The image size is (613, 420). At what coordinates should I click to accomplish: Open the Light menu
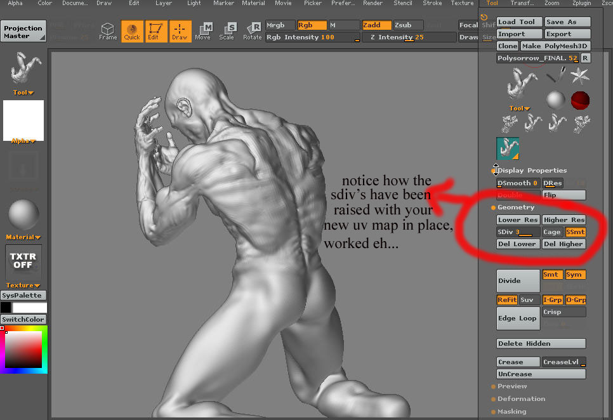point(194,3)
